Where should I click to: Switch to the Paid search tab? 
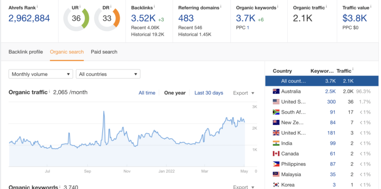[104, 52]
